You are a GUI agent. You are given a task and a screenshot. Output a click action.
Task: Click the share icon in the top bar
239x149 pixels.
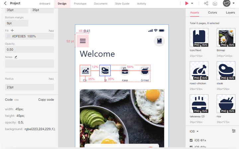(206, 3)
